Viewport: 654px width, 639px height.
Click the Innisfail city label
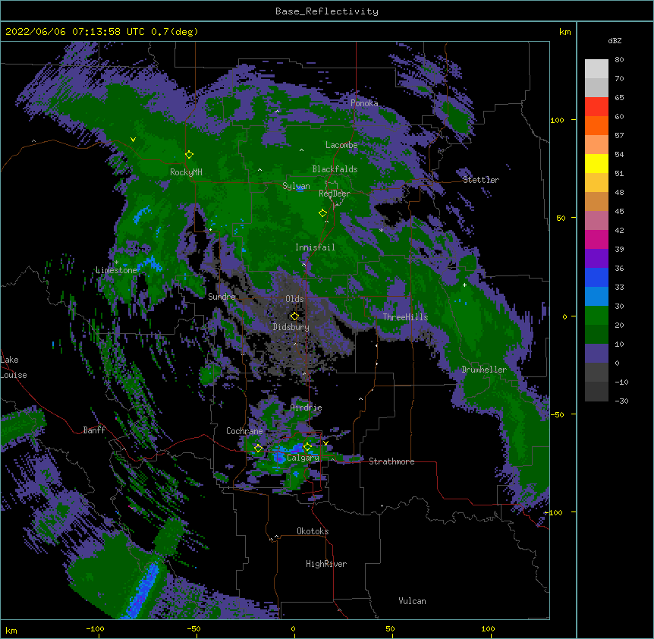tap(315, 247)
